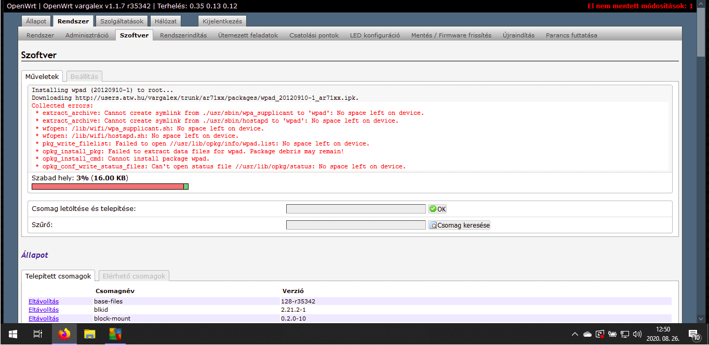Click package name block-mount
Screen dimensions: 709x345
point(112,319)
